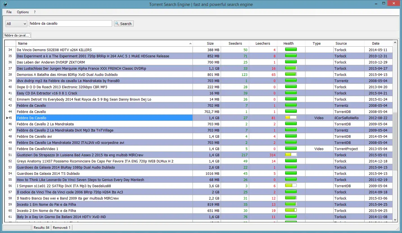Sort results by Source column header
The height and width of the screenshot is (233, 402).
coord(349,44)
